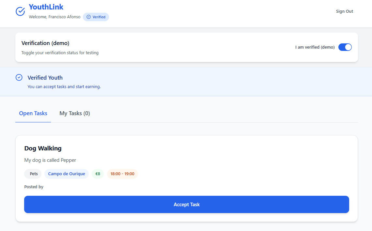Switch to the My Tasks (0) tab
This screenshot has width=372, height=231.
click(x=75, y=113)
